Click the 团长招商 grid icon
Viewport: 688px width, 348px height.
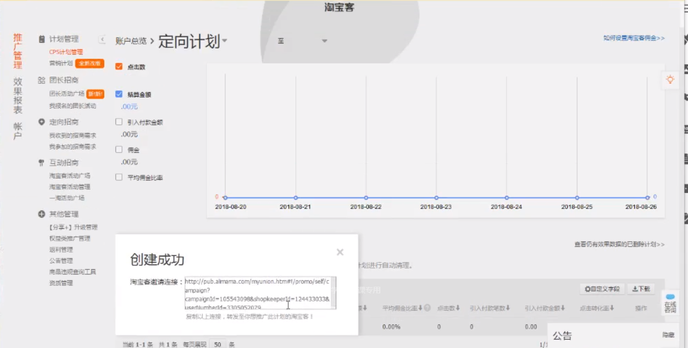41,81
